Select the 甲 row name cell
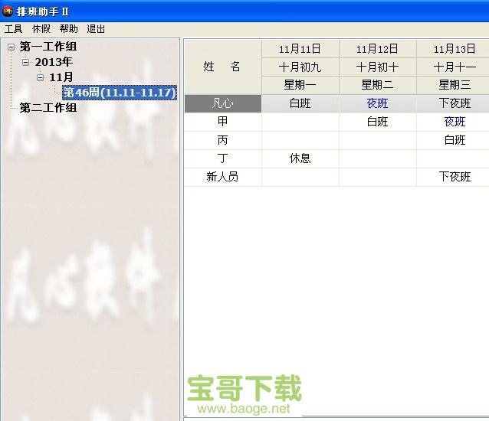Screen dimensions: 489x421 pos(223,122)
